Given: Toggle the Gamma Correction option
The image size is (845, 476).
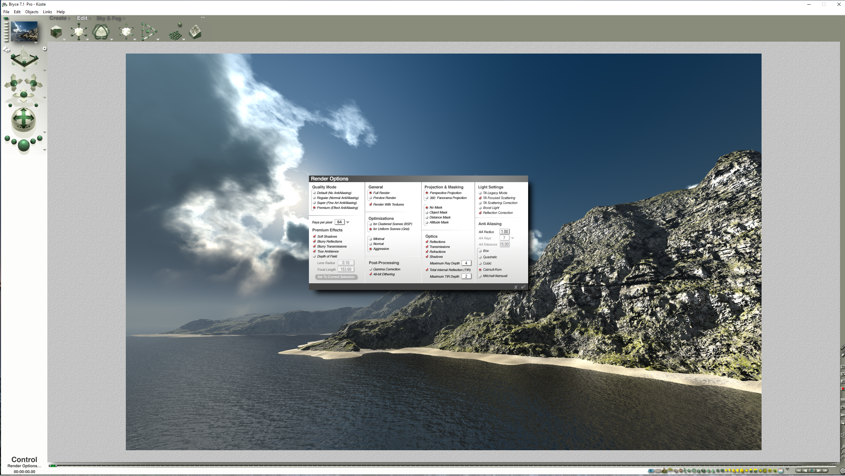Looking at the screenshot, I should click(x=371, y=269).
